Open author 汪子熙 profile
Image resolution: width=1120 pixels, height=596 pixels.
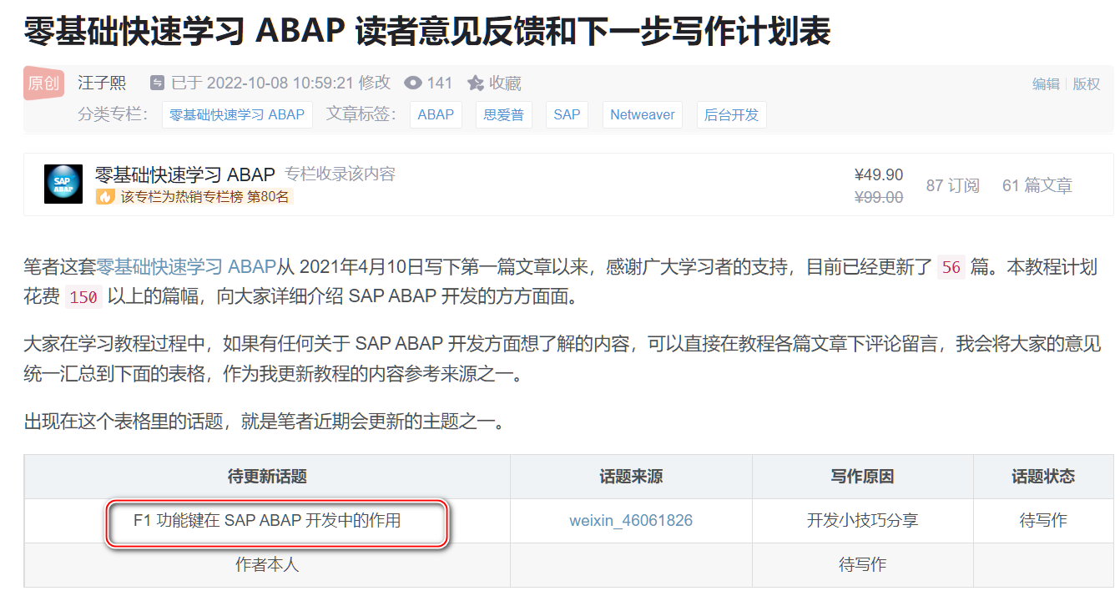pyautogui.click(x=102, y=83)
